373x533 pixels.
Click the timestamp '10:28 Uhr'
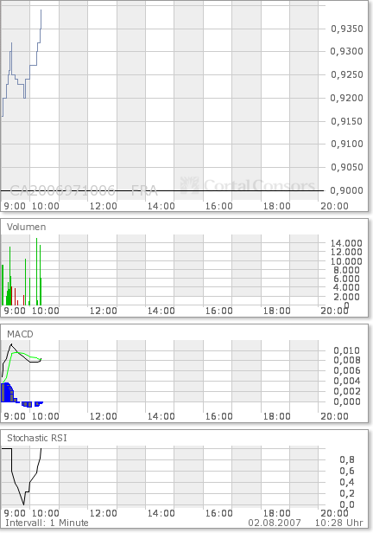point(338,523)
